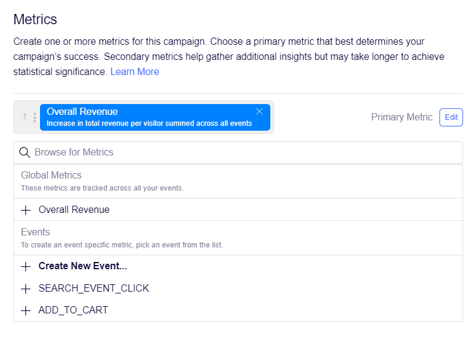Click the Metrics page heading
This screenshot has width=474, height=337.
pos(35,19)
